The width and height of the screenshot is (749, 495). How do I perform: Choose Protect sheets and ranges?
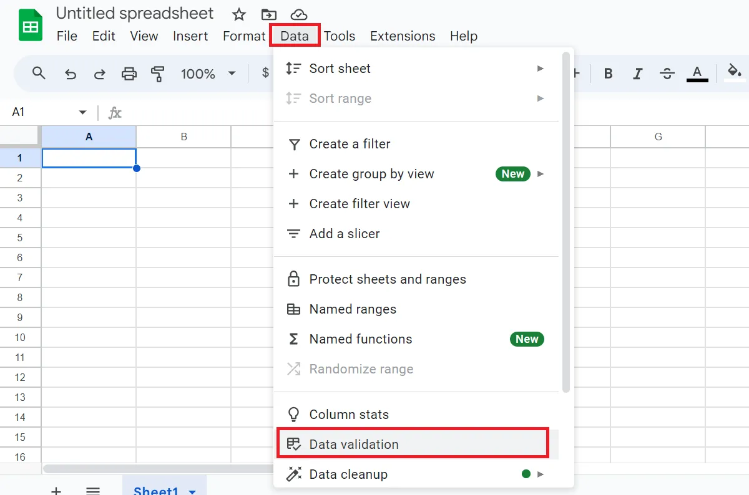[x=416, y=279]
